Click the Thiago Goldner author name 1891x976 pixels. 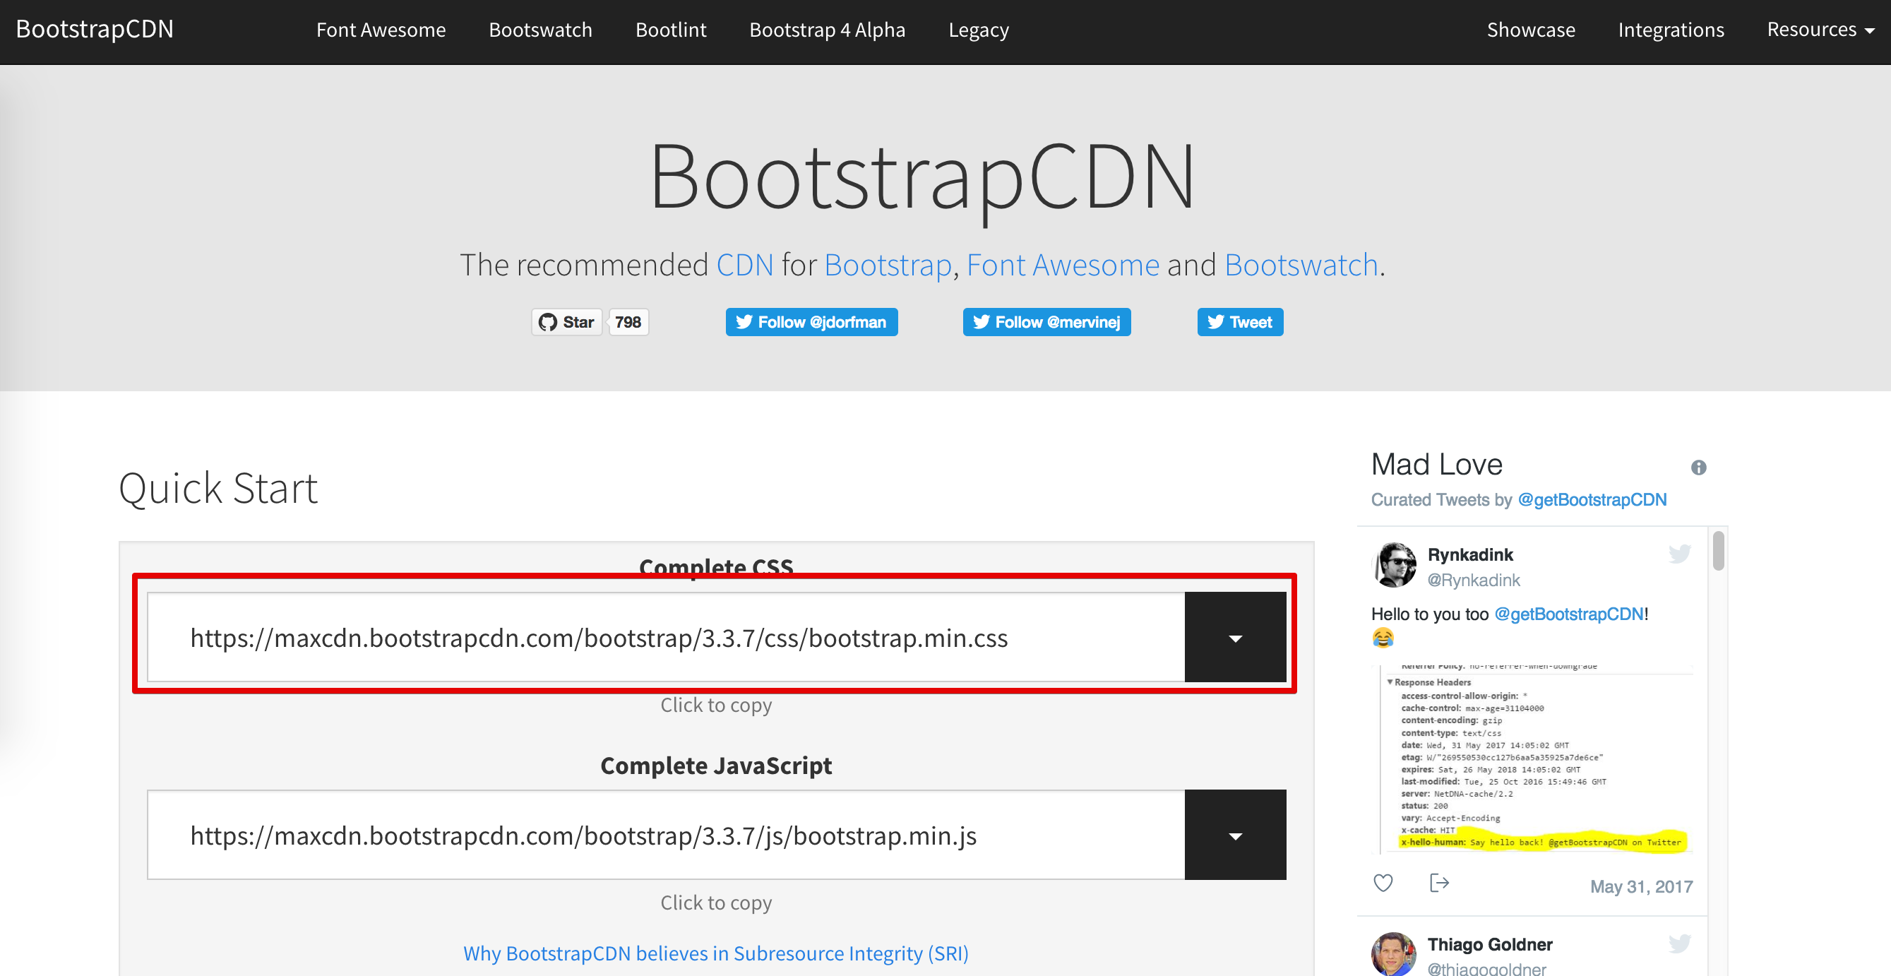coord(1489,944)
